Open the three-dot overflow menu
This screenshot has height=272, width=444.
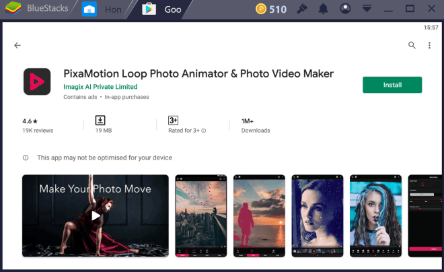(429, 45)
